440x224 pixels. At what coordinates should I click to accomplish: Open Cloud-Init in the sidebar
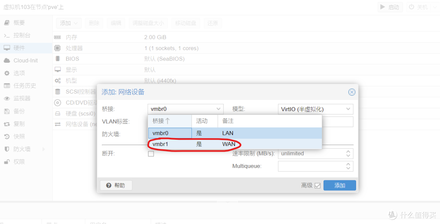[x=26, y=61]
